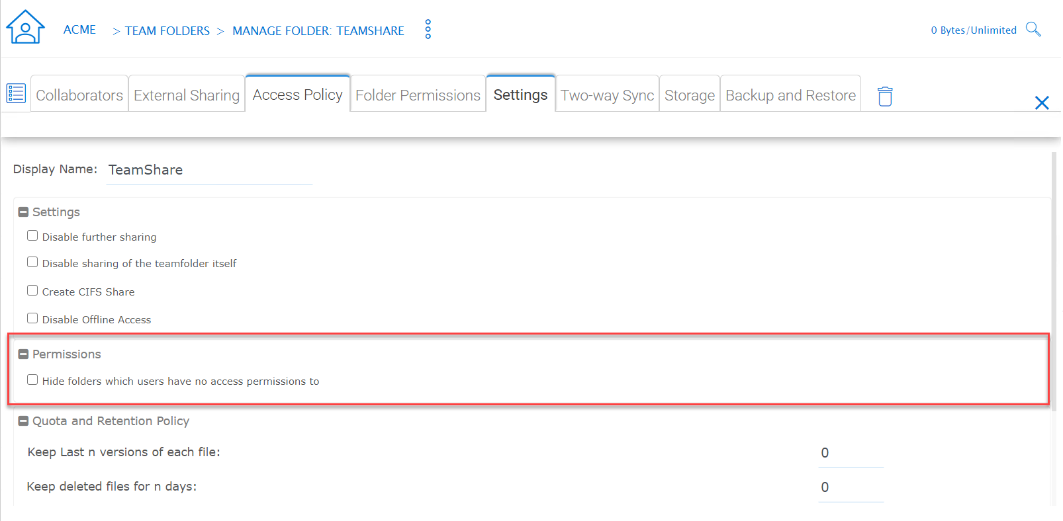1063x521 pixels.
Task: Toggle Disable Offline Access option
Action: point(32,318)
